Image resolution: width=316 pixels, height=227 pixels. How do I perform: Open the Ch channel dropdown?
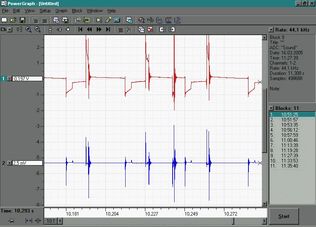10,30
